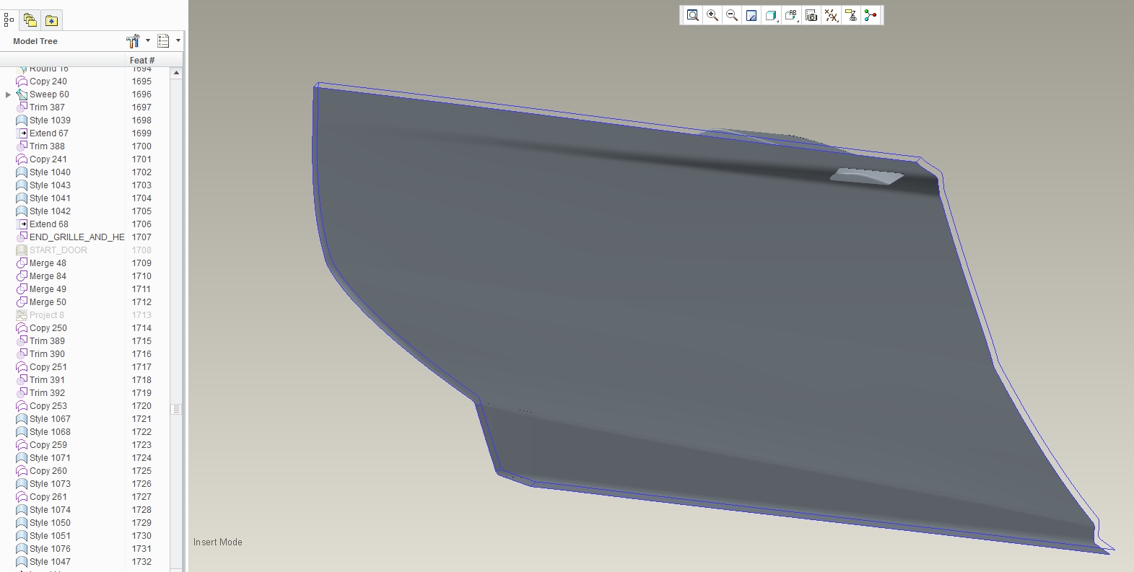The width and height of the screenshot is (1134, 572).
Task: Select Trim 388 in the tree
Action: [47, 146]
